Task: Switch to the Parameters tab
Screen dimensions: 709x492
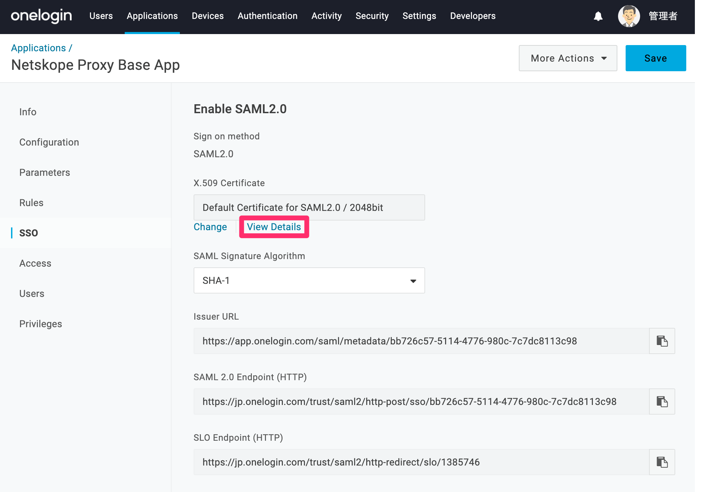Action: (45, 172)
